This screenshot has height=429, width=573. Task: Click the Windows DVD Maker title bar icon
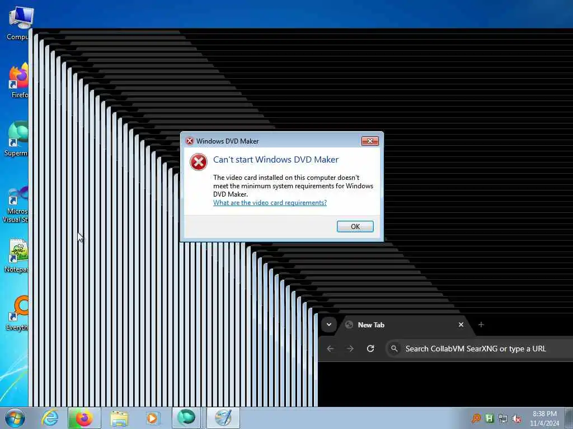189,141
